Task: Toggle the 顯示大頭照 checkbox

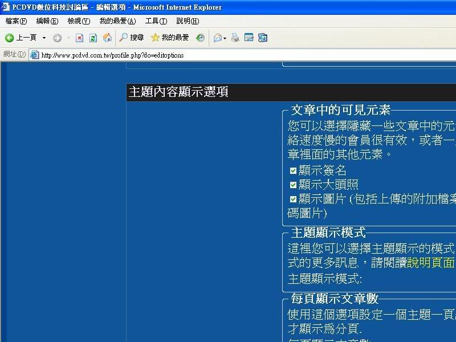Action: click(294, 185)
